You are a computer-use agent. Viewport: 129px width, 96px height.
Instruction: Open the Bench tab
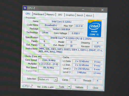(80, 15)
